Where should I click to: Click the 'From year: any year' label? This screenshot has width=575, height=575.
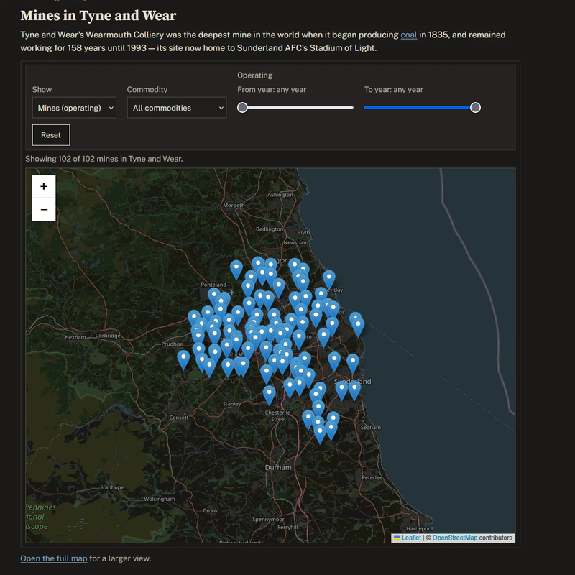click(272, 89)
